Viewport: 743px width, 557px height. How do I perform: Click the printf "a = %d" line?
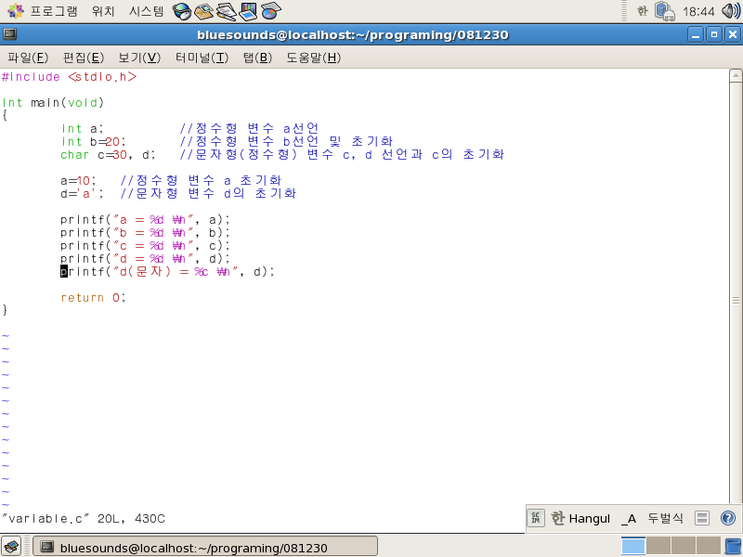coord(145,220)
